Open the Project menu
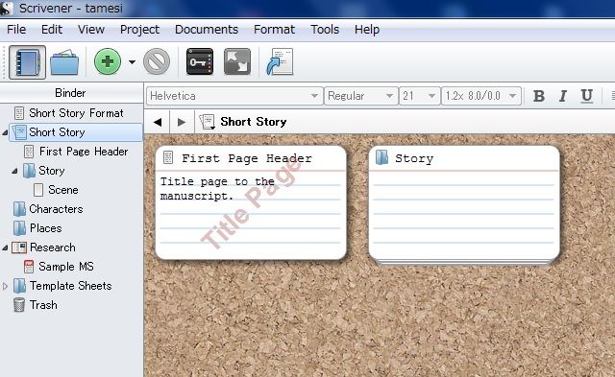Screen dimensions: 615x377 pos(139,30)
